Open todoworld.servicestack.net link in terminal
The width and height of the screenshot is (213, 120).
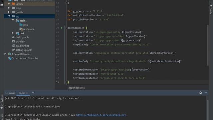[101, 115]
